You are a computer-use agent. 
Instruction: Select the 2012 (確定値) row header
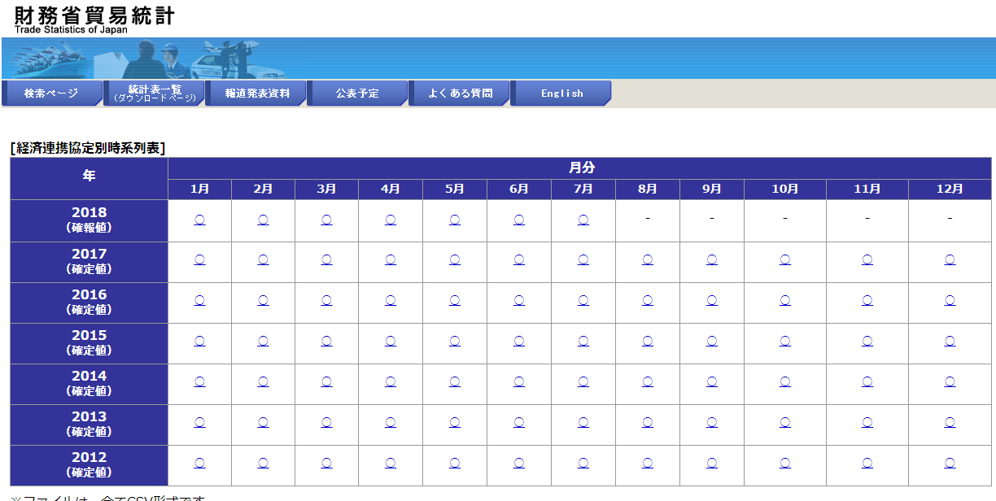click(x=89, y=465)
